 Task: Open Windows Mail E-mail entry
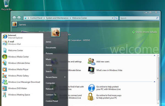(x=22, y=43)
